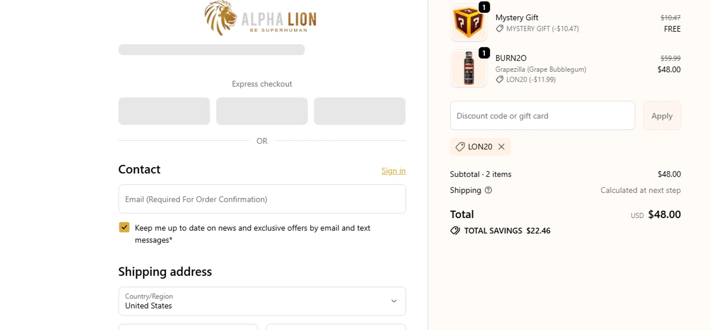
Task: Open the Country/Region dropdown
Action: (x=262, y=301)
